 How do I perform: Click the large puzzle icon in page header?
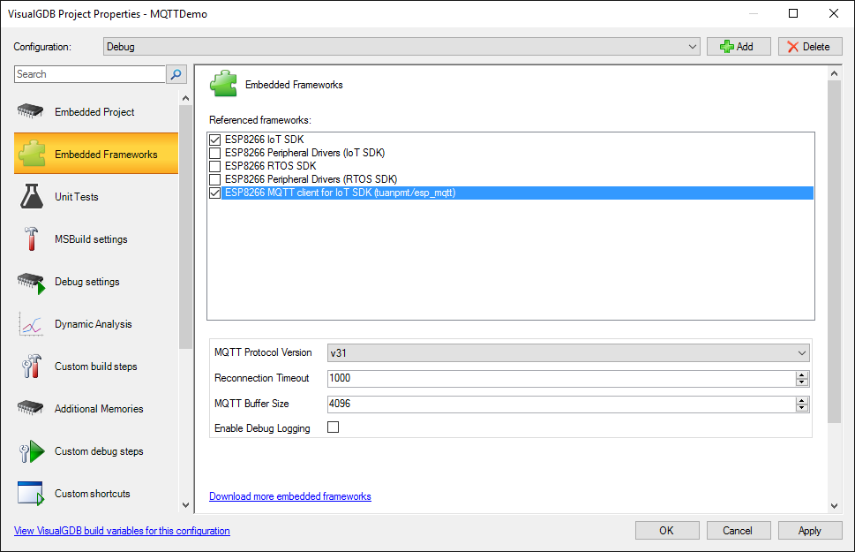click(x=223, y=84)
